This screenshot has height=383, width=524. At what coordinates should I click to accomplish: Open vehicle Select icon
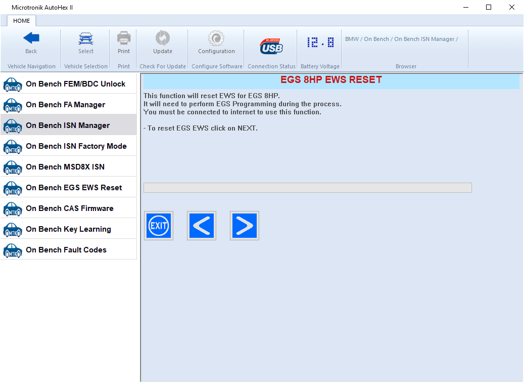click(86, 38)
